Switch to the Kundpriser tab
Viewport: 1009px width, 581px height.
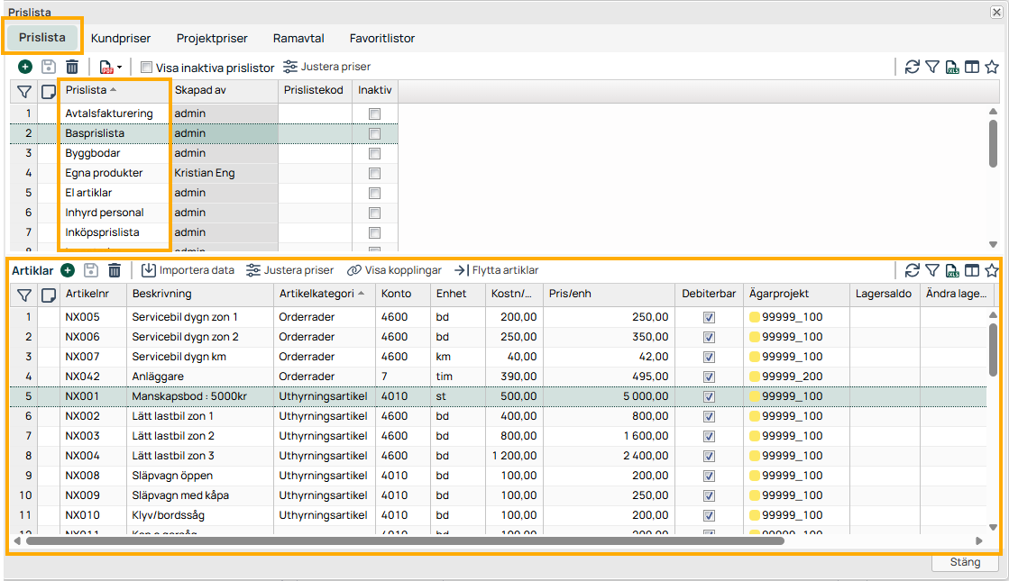click(120, 38)
